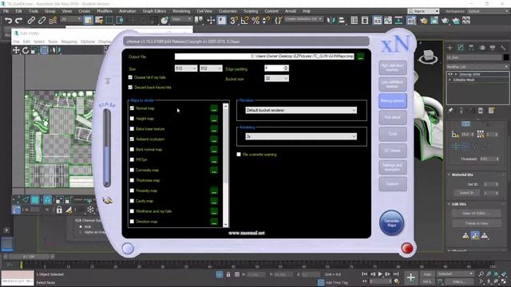Viewport: 511px width, 287px height.
Task: Click the Redo arrow in 3ds Max toolbar
Action: 19,21
